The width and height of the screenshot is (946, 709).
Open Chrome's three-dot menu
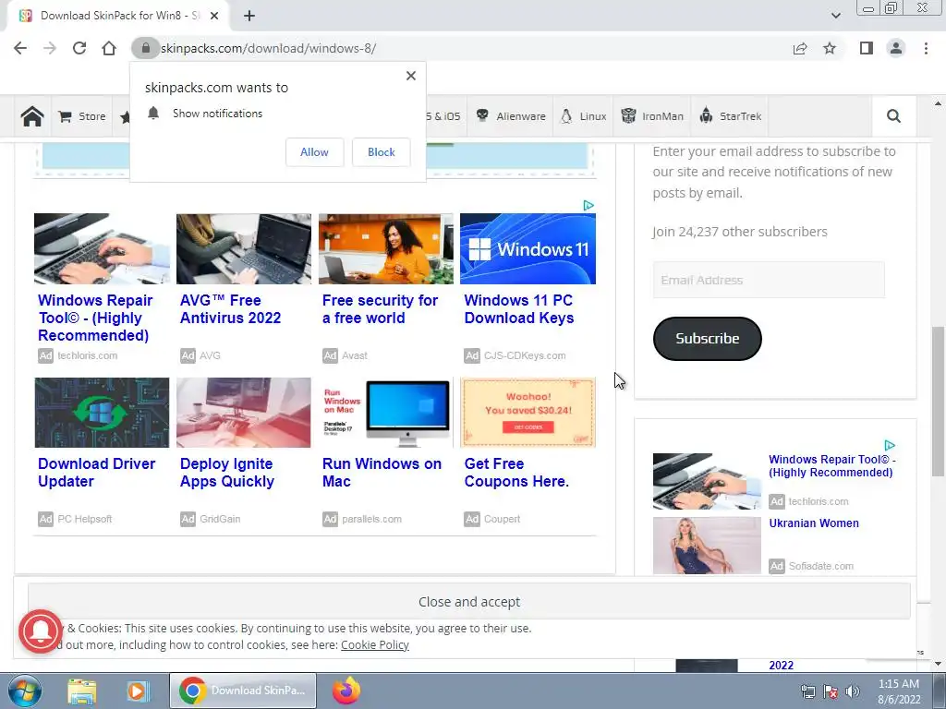point(926,48)
